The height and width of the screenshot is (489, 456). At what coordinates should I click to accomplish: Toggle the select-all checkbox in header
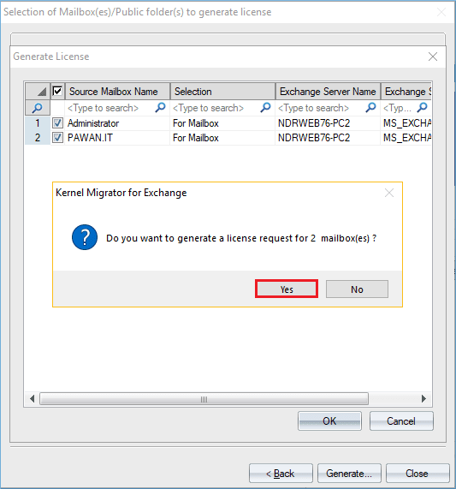[57, 91]
